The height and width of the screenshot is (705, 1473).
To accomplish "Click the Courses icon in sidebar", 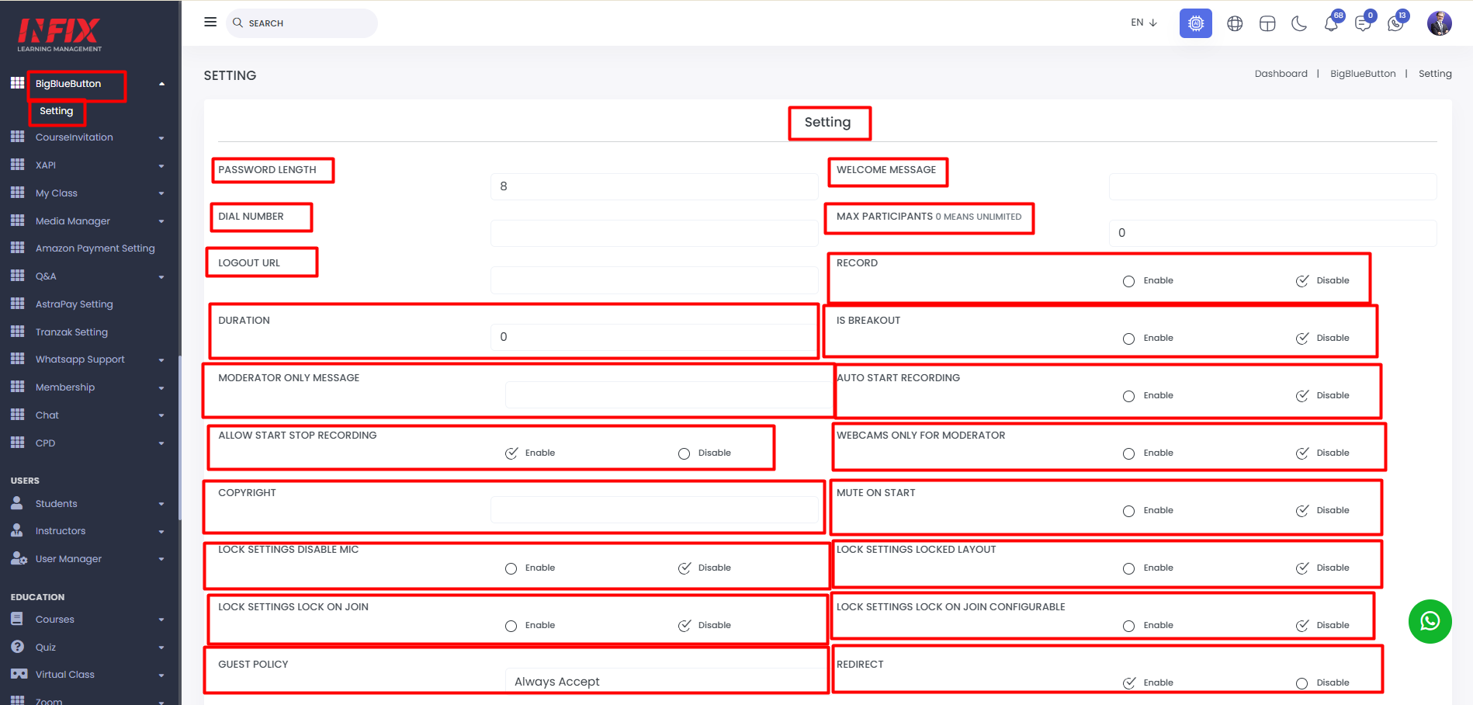I will point(17,619).
